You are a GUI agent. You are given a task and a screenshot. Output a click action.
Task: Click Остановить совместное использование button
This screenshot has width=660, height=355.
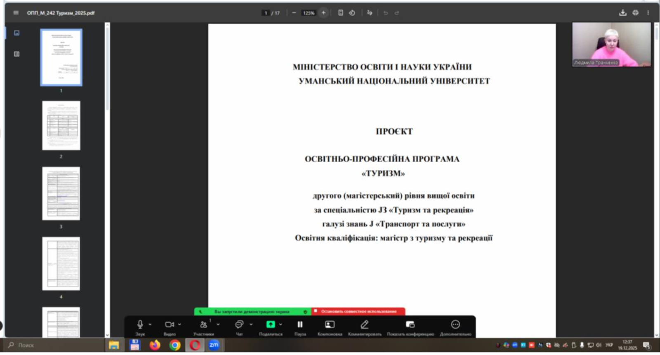[358, 312]
